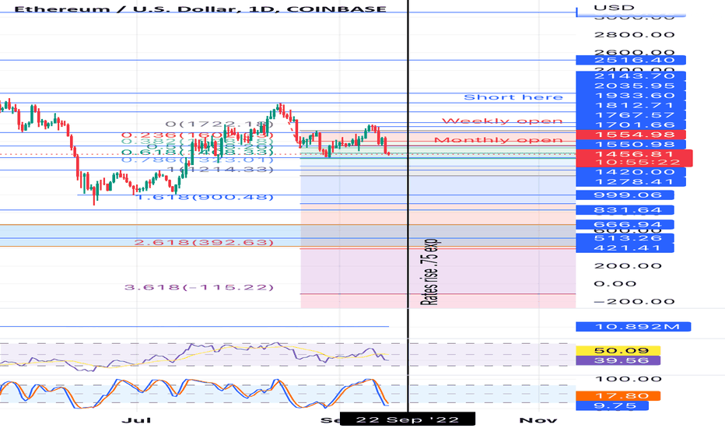This screenshot has width=725, height=428.
Task: Click the 'Weekly open' annotation
Action: pos(503,121)
